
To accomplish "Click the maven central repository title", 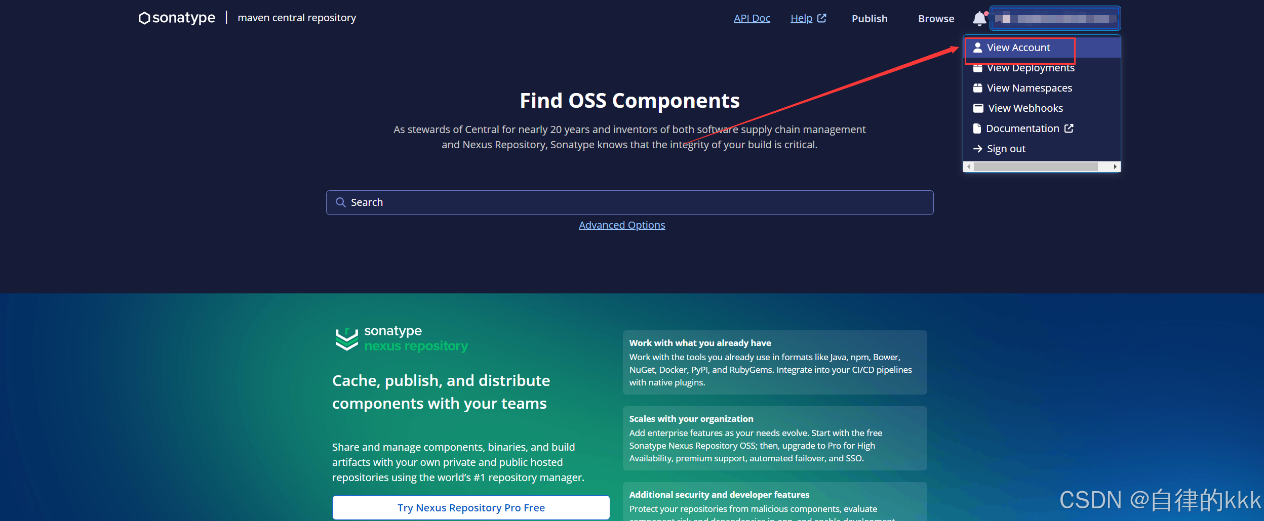I will click(x=297, y=18).
